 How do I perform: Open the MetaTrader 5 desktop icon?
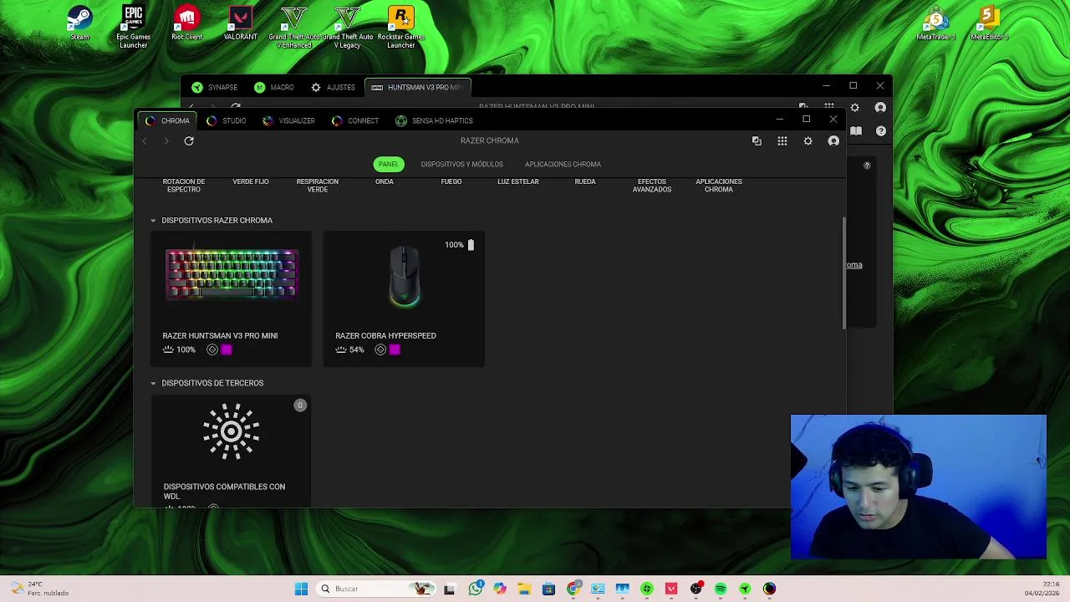(x=935, y=23)
